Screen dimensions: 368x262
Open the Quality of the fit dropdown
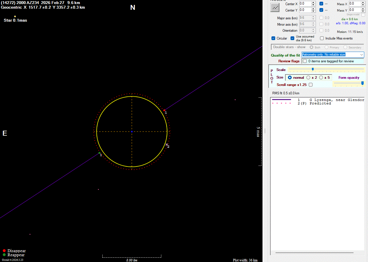tap(362, 55)
